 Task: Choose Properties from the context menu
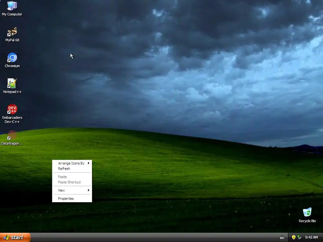click(x=72, y=199)
